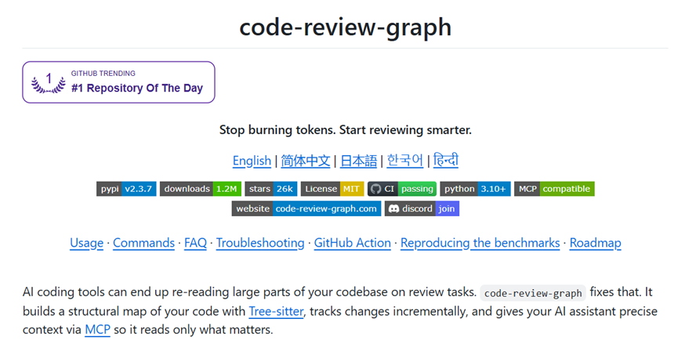This screenshot has width=678, height=344.
Task: Open the Roadmap link
Action: (x=596, y=243)
